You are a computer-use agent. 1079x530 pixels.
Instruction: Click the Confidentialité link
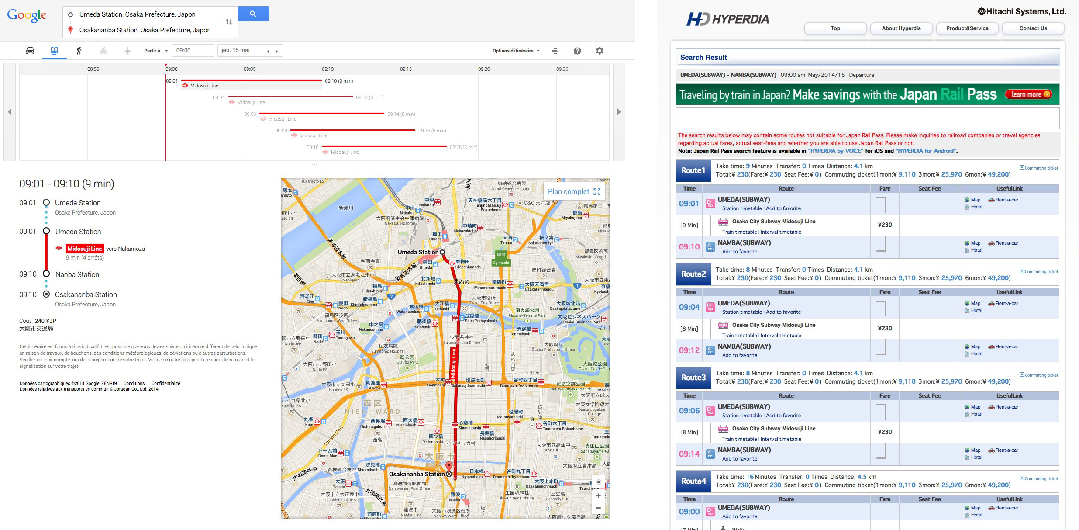click(165, 383)
